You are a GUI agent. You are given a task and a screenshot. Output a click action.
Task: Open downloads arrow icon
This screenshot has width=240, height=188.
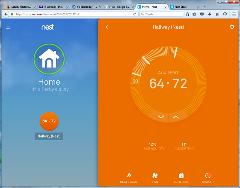pos(210,14)
